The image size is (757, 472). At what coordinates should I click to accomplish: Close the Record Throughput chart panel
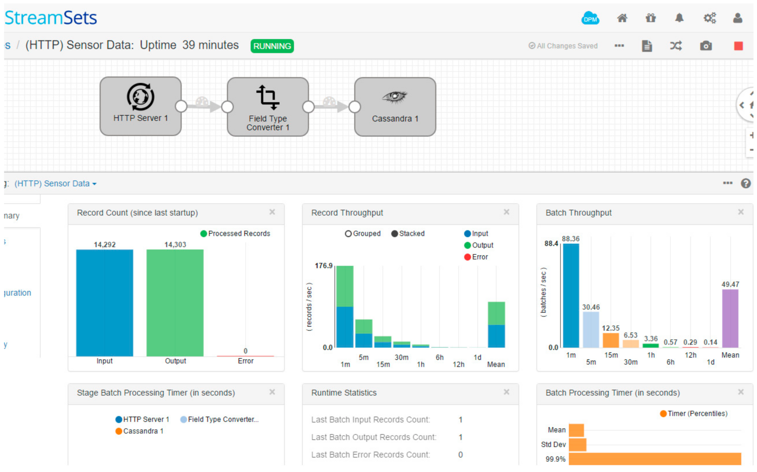pyautogui.click(x=506, y=212)
